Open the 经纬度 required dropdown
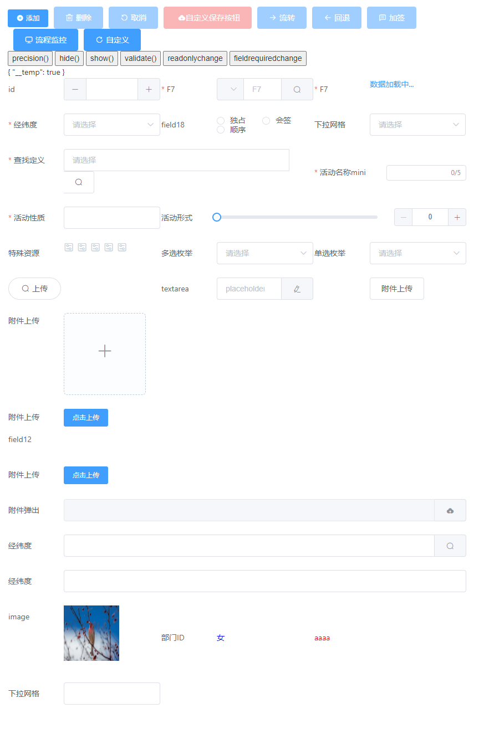The image size is (479, 729). 111,125
